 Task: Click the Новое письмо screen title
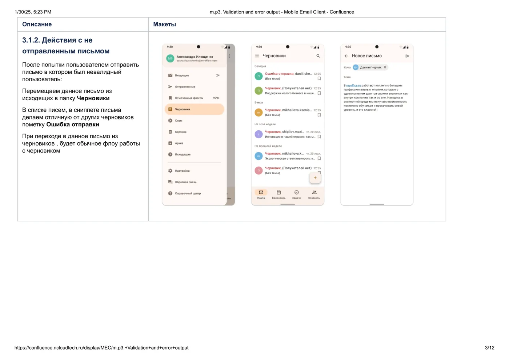click(367, 56)
